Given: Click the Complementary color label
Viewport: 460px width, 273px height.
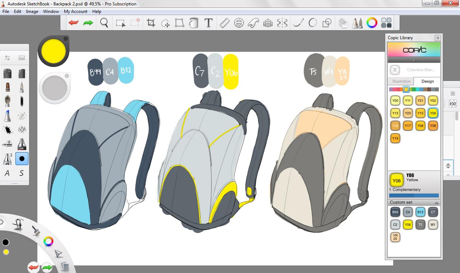Looking at the screenshot, I should tap(406, 190).
